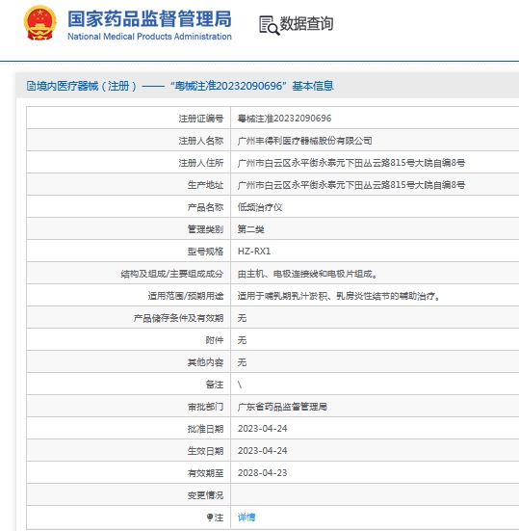Click the 无 value in 附件 row

pyautogui.click(x=242, y=340)
